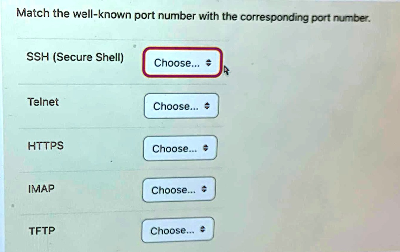Click the down chevron inside the IMAP selector

click(x=204, y=192)
